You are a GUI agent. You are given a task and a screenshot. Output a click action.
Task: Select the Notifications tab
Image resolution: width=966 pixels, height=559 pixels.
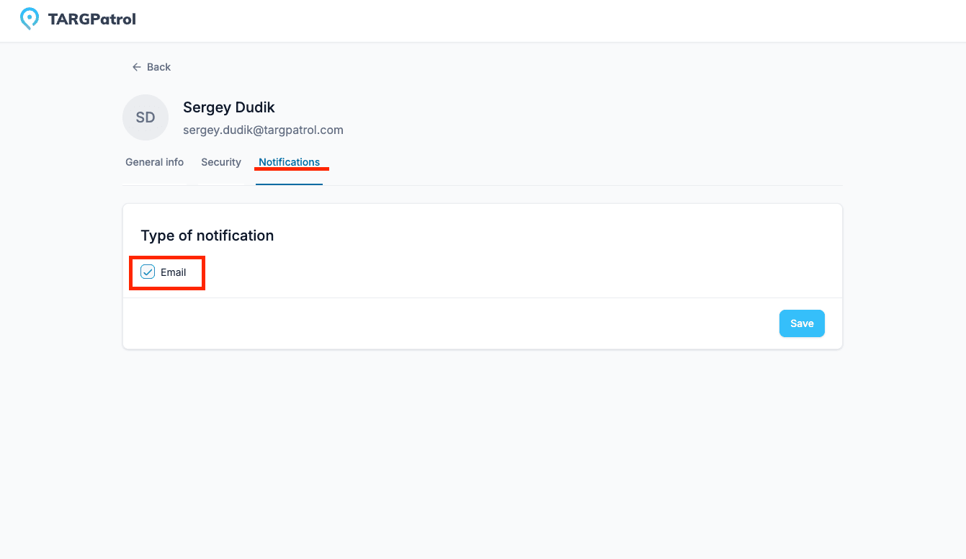289,162
